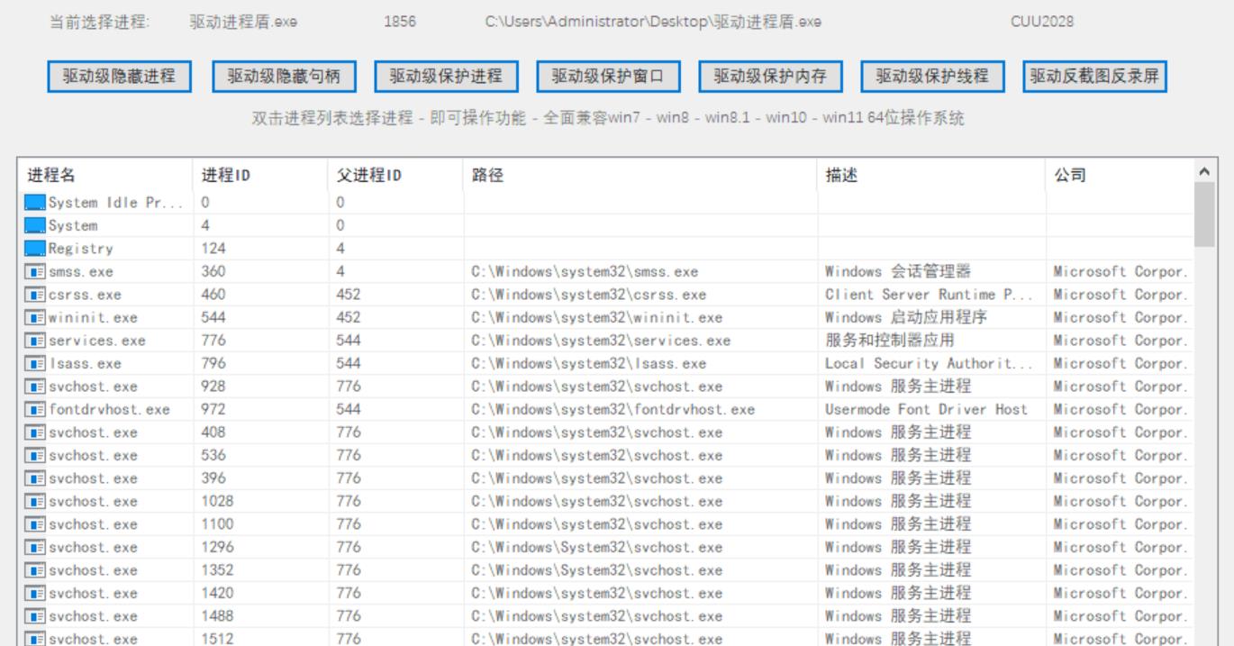Click the selected process path text at top
Screen dimensions: 1234x646
pos(653,22)
